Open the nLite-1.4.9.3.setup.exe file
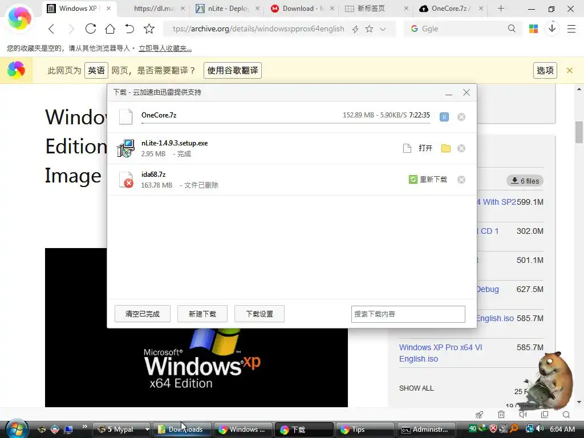Image resolution: width=584 pixels, height=438 pixels. pos(425,148)
